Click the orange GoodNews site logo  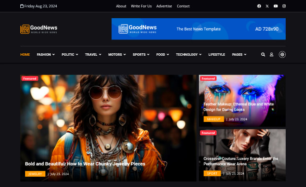[38, 29]
